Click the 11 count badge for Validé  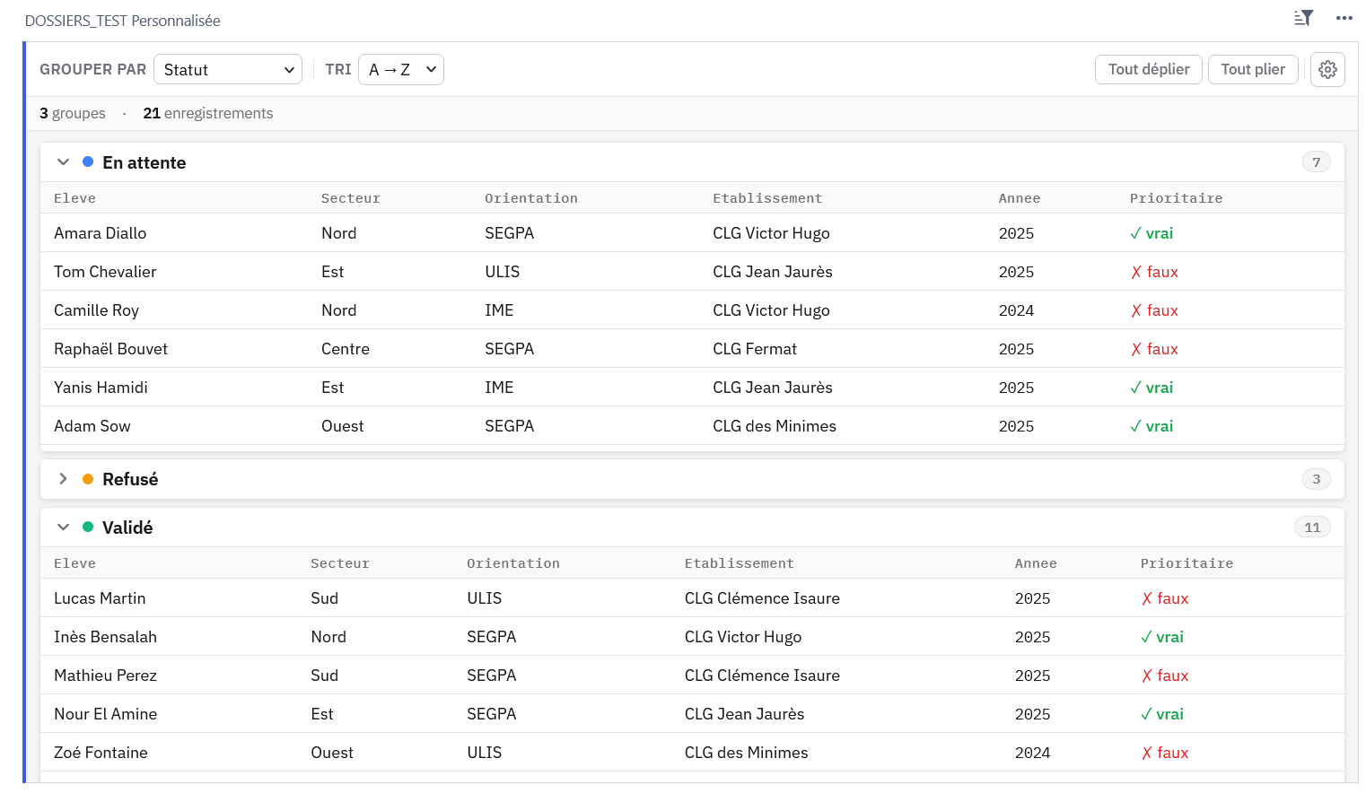click(1311, 527)
